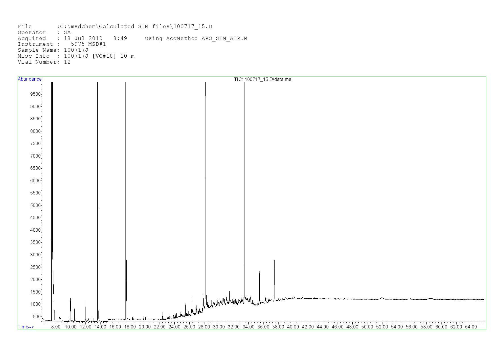
Task: Click the 40.00 time tick label
Action: pos(293,327)
